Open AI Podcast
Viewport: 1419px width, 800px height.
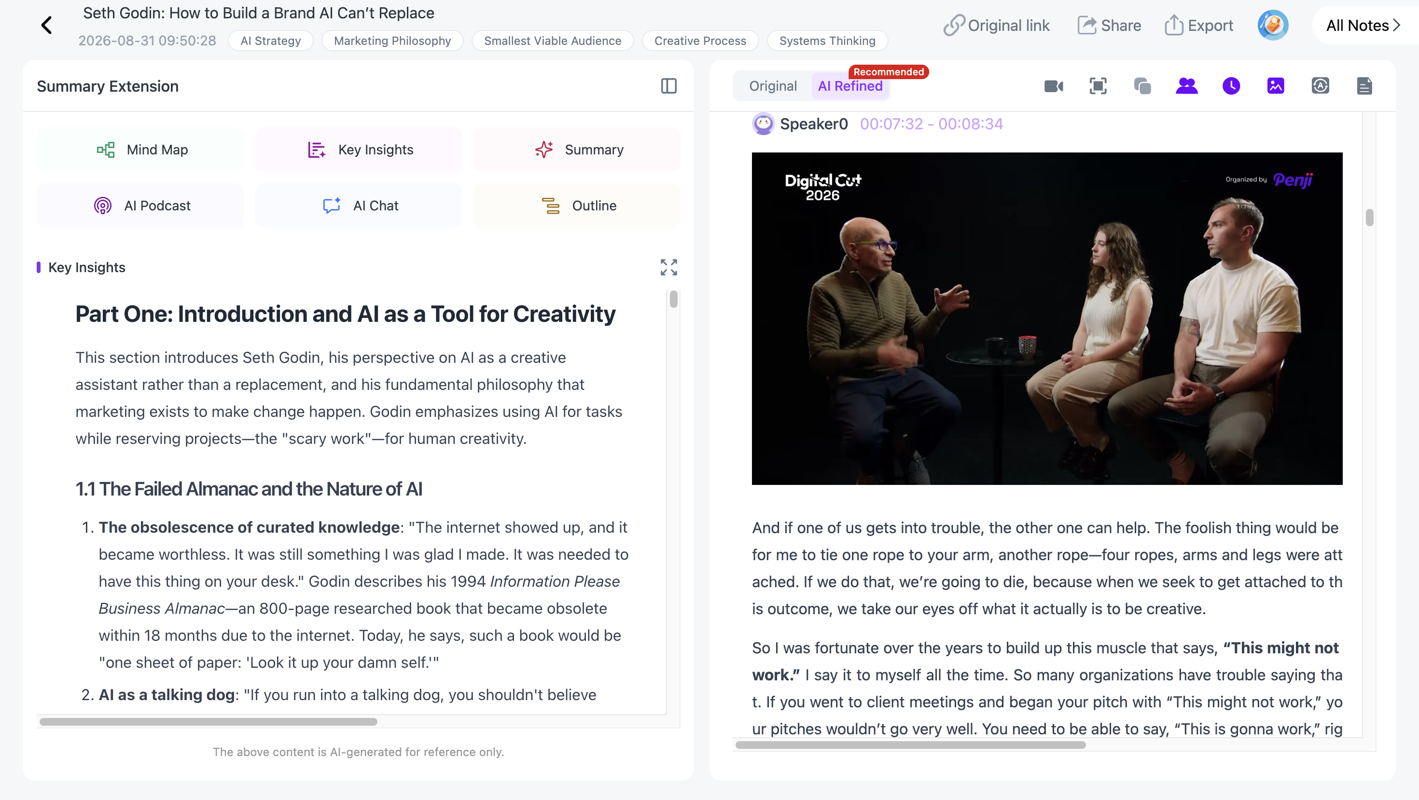click(x=140, y=206)
